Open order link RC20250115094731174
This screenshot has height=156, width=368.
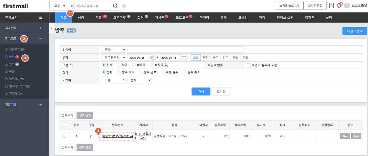click(118, 136)
